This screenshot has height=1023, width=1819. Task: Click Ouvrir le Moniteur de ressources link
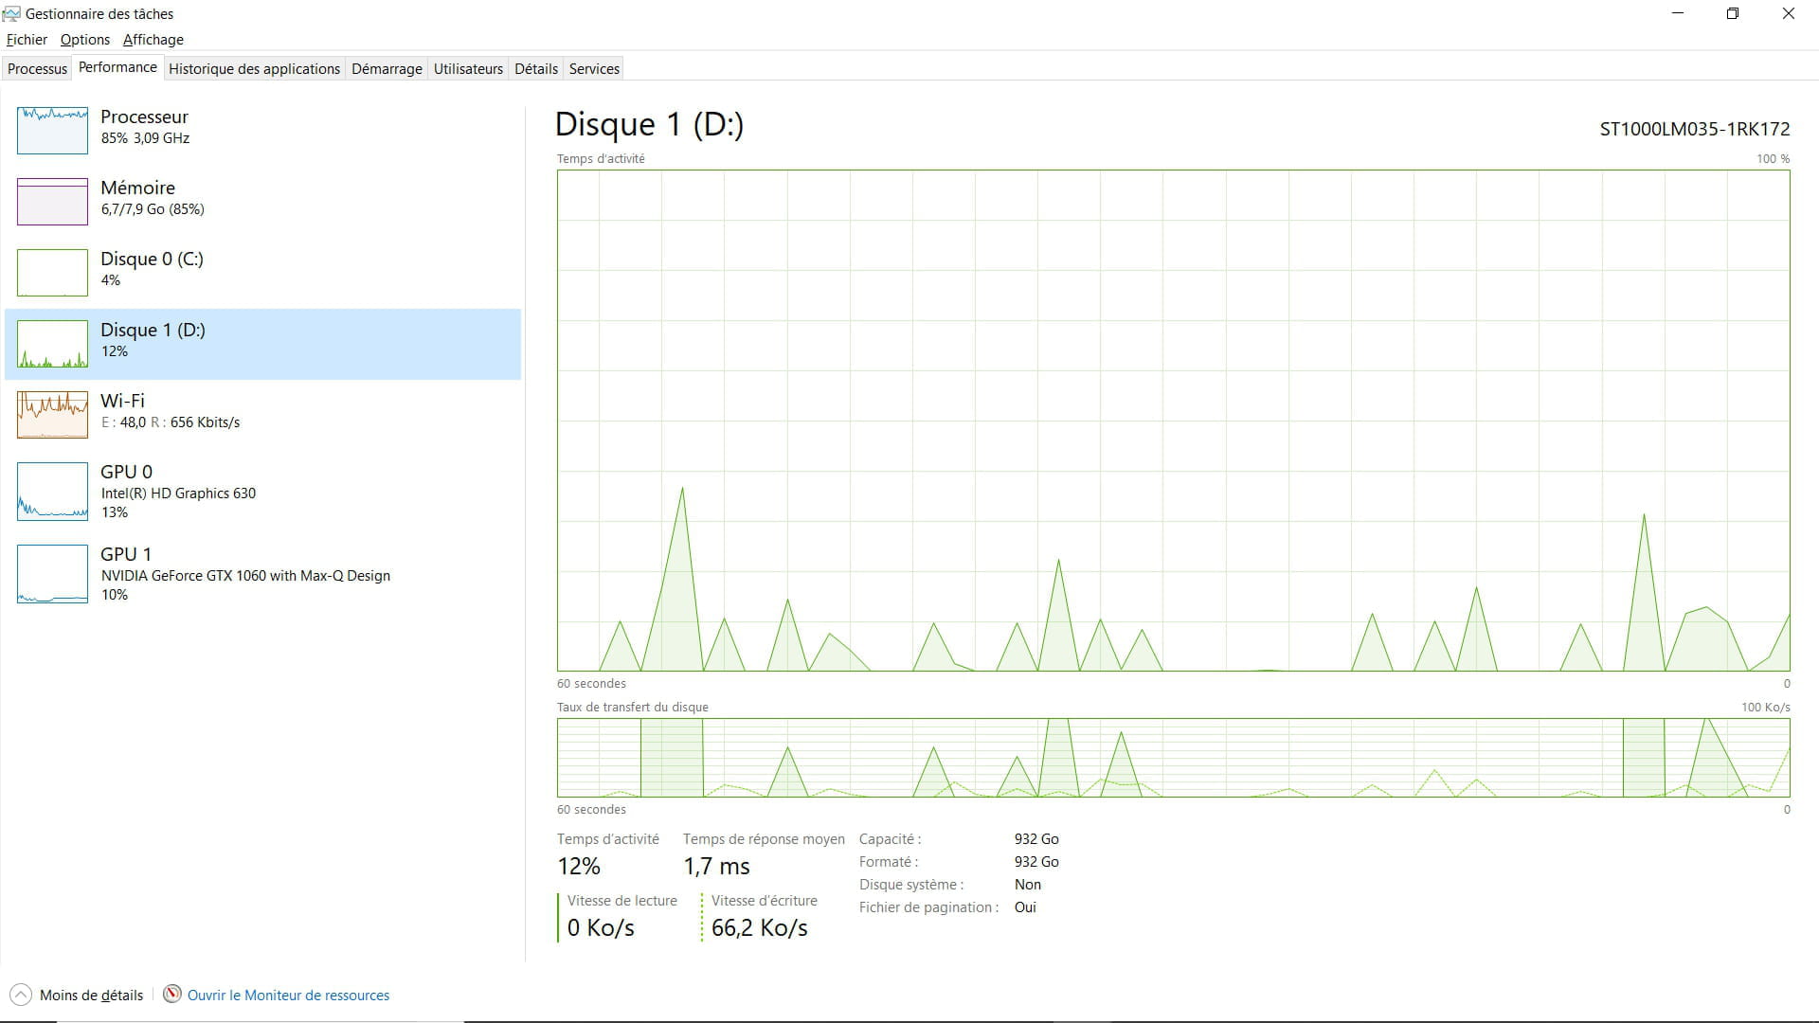288,996
